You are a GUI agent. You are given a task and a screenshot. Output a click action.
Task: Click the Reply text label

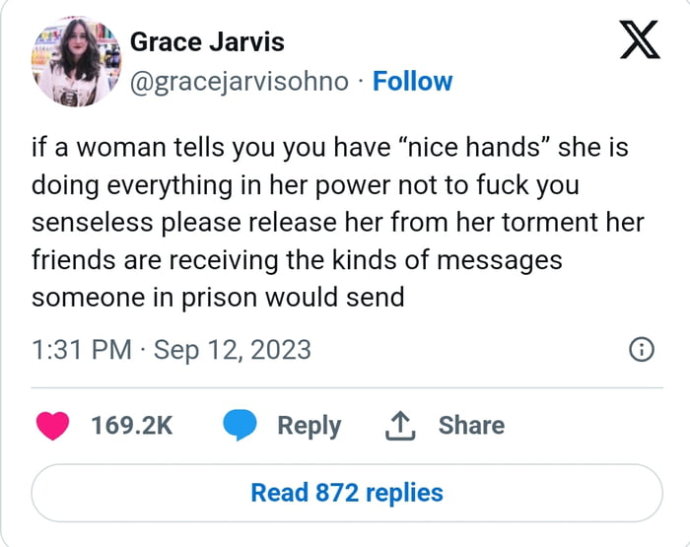pos(309,426)
